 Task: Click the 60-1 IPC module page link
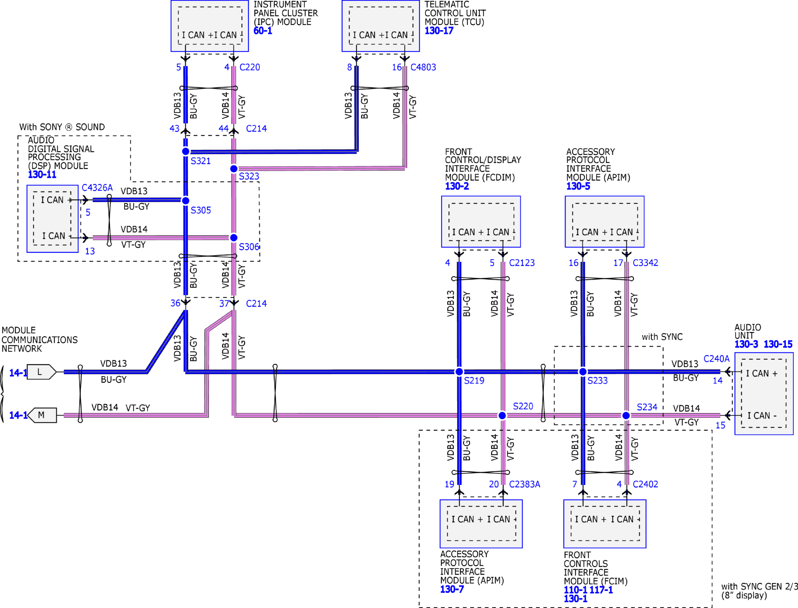coord(263,31)
